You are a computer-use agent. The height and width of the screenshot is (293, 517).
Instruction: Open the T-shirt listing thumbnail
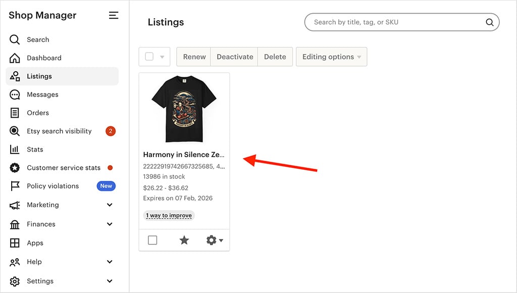click(x=184, y=109)
